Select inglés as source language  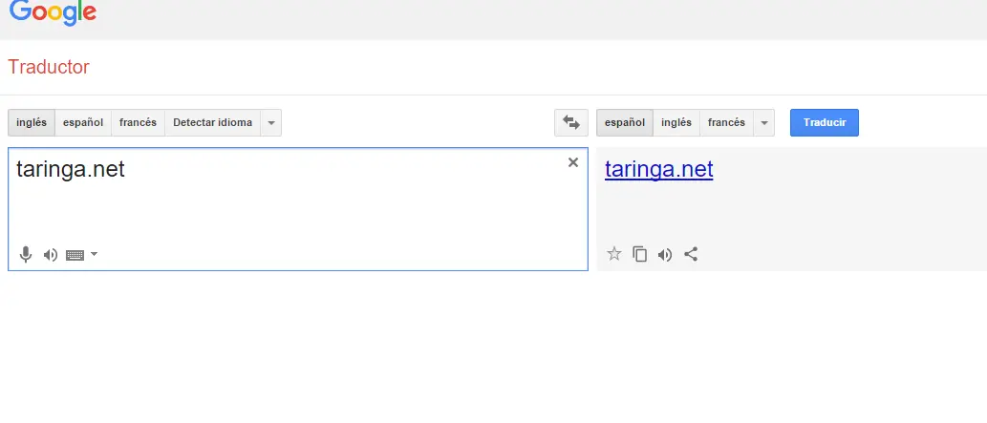tap(32, 123)
